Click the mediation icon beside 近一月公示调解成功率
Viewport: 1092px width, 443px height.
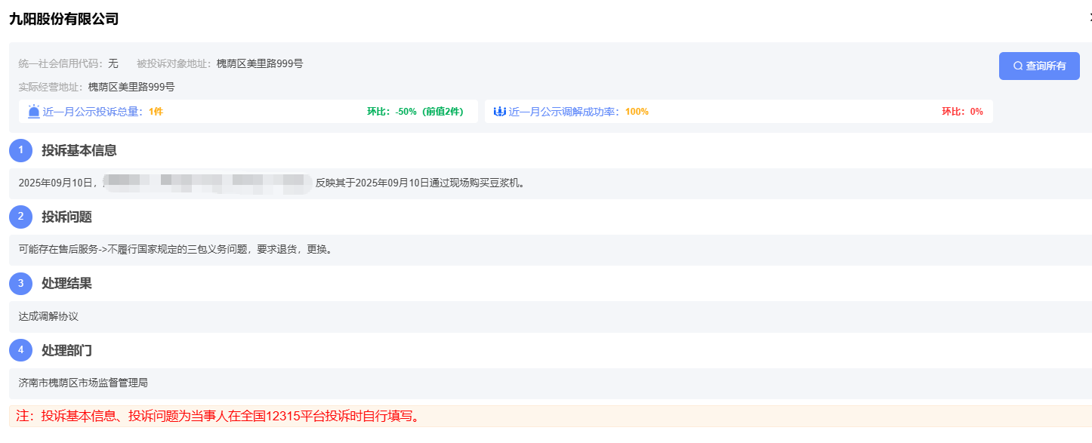(x=499, y=112)
